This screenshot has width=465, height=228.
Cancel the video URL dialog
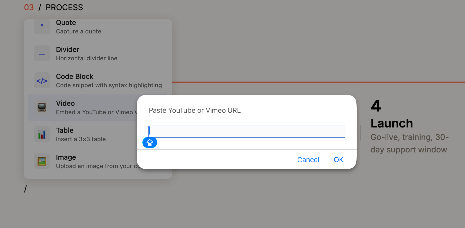tap(308, 160)
